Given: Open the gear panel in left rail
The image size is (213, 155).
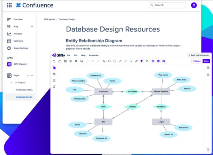Looking at the screenshot, I should 54,74.
